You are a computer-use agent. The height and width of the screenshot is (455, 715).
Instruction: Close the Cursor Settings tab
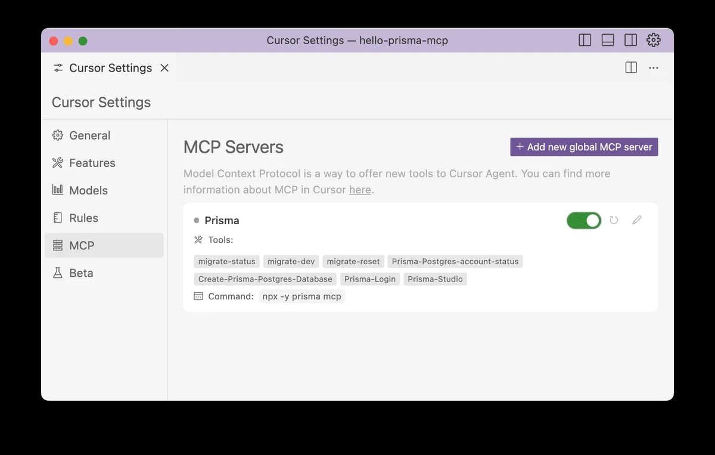(164, 68)
